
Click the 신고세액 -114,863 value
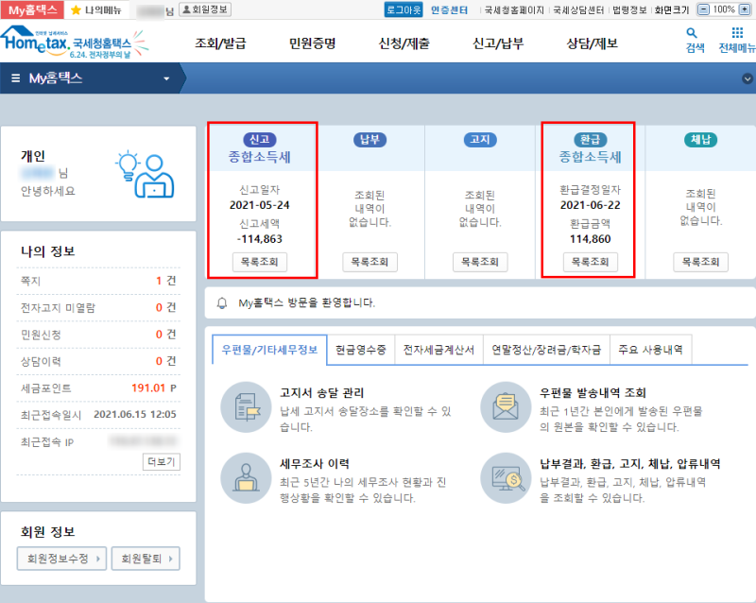259,239
